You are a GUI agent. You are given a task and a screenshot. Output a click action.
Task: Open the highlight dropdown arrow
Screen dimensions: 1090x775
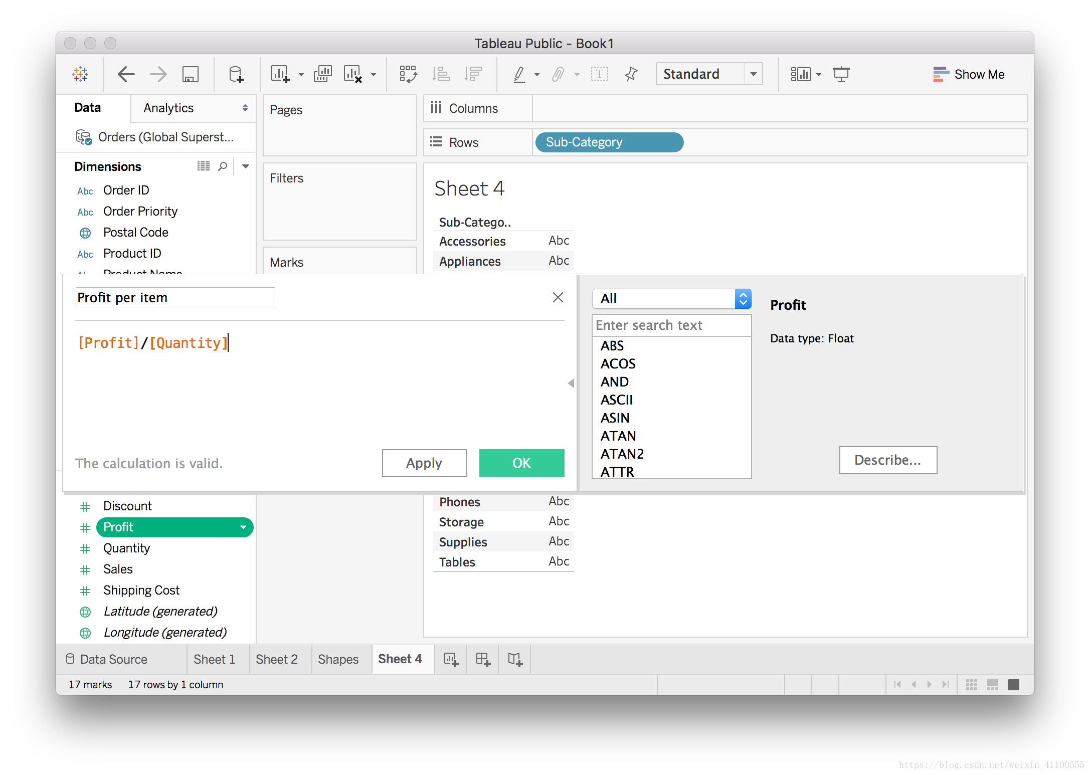tap(537, 75)
